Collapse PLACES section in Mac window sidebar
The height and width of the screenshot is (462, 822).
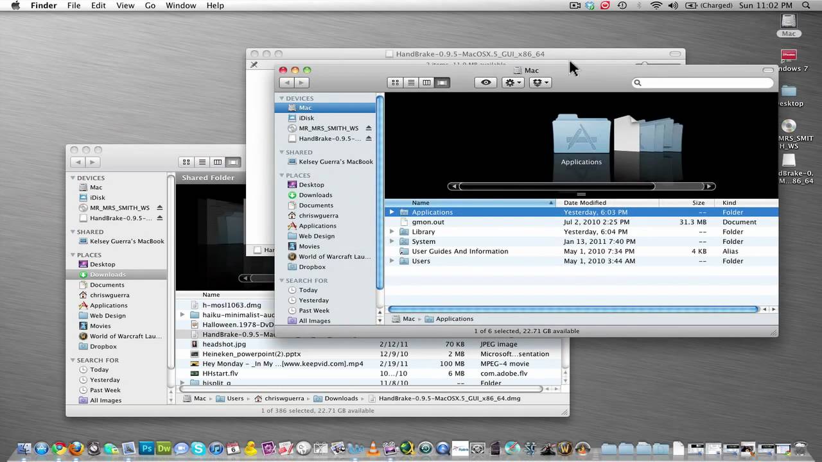click(281, 175)
